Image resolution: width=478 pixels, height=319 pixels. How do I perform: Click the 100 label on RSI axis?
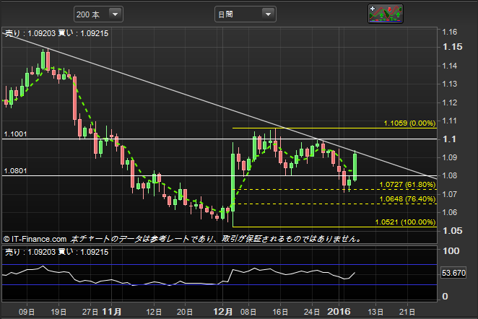(451, 250)
